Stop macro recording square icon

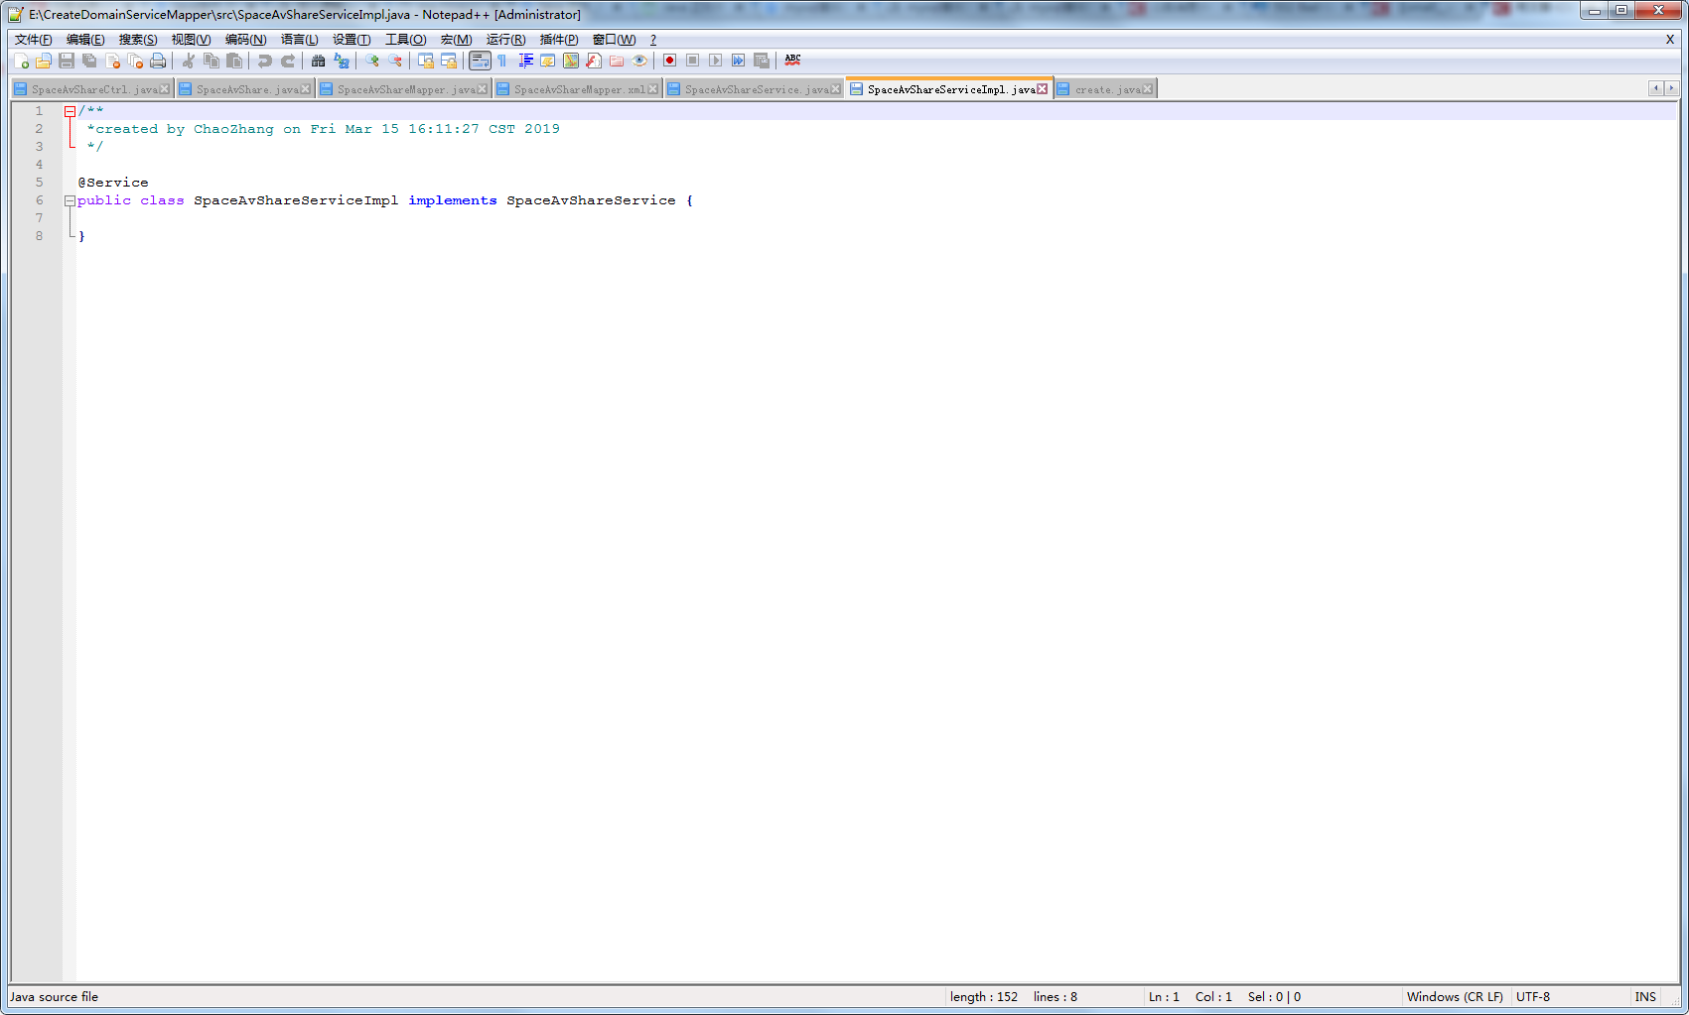pos(693,61)
